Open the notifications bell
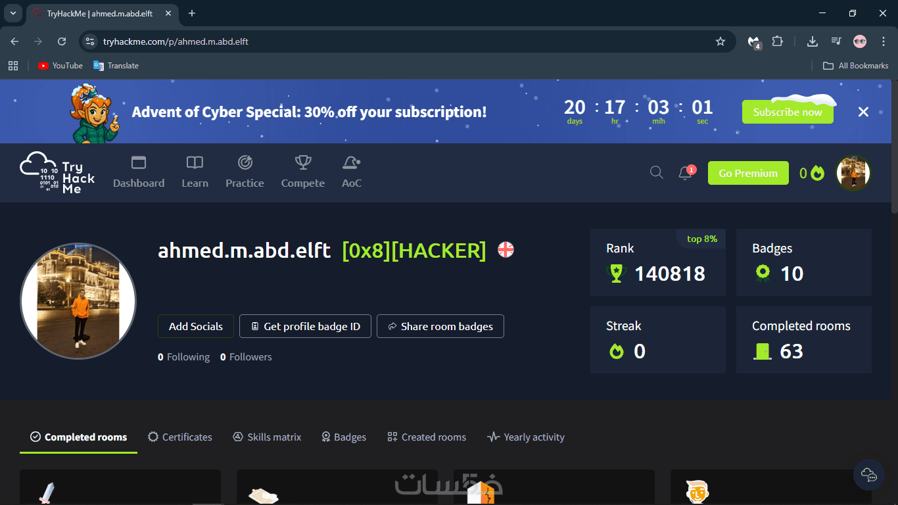Image resolution: width=898 pixels, height=505 pixels. pyautogui.click(x=685, y=173)
